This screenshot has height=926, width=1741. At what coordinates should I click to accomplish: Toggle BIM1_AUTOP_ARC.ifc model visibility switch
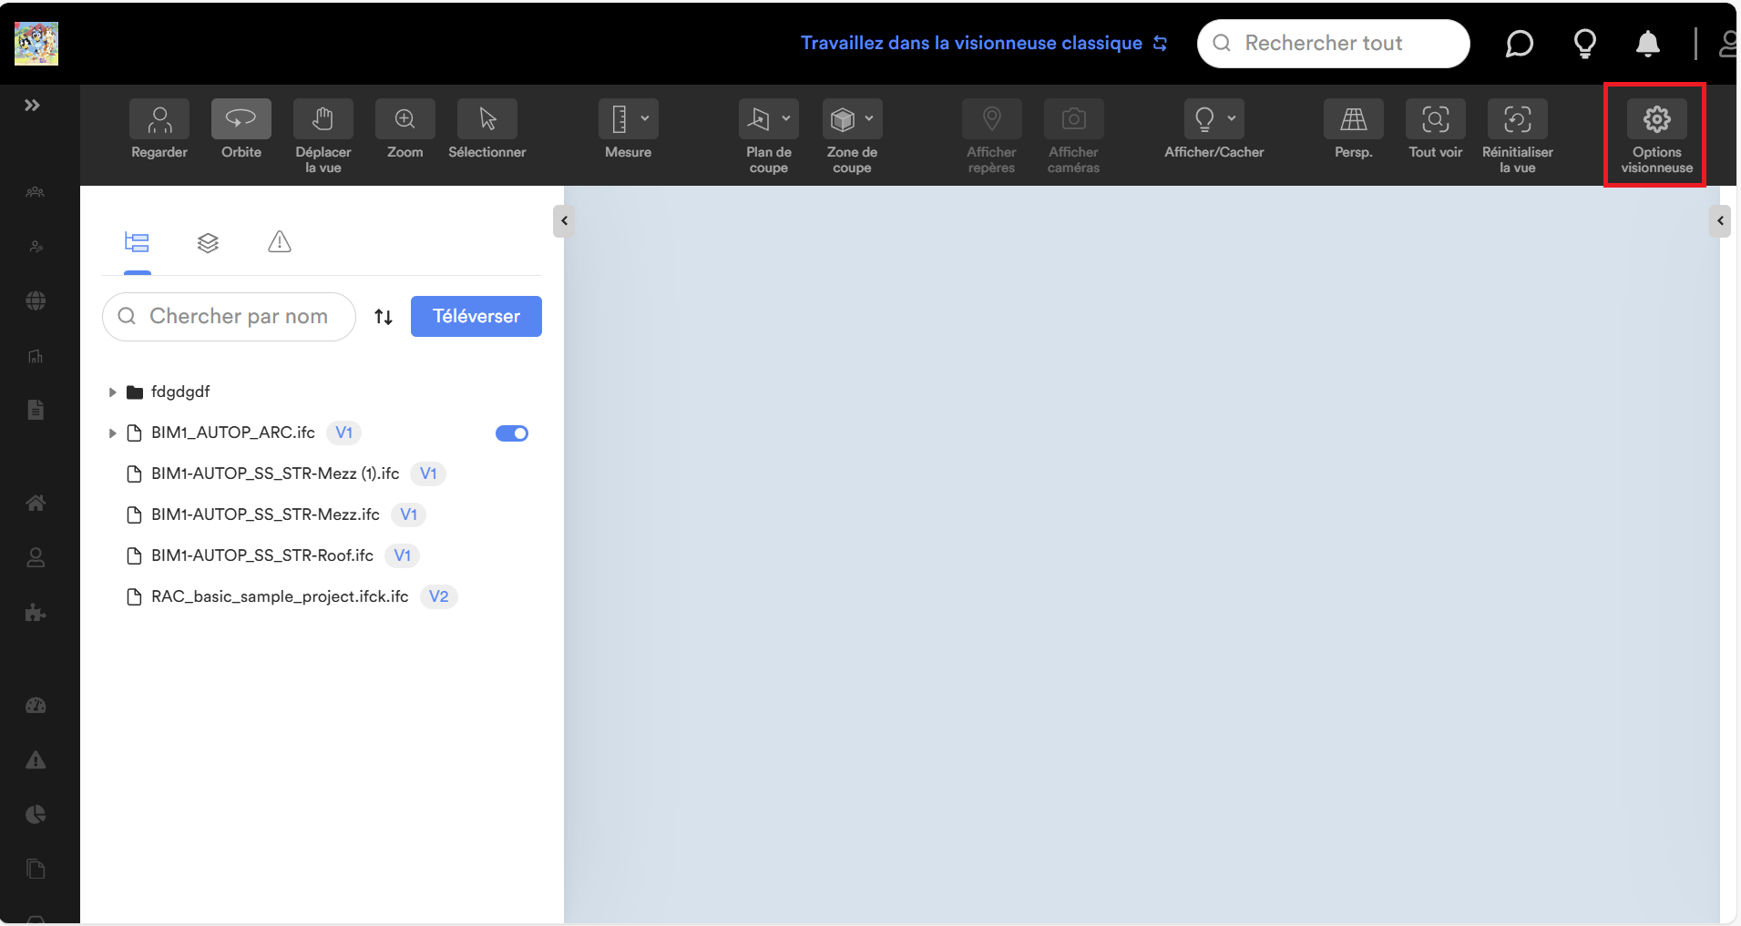pos(512,433)
